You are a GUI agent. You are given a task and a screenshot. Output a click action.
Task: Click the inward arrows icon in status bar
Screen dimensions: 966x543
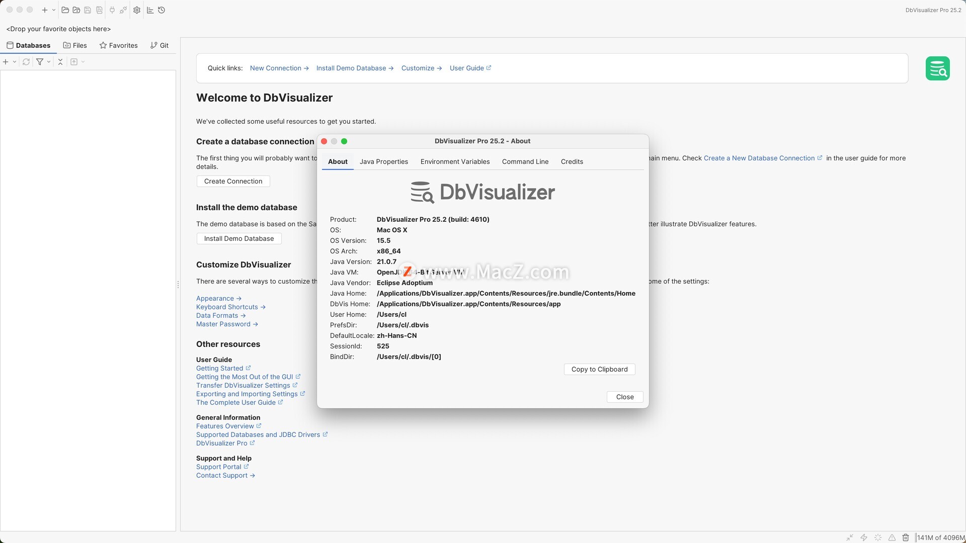(850, 537)
